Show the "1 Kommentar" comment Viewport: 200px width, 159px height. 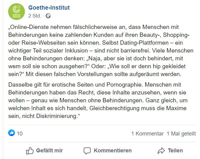(x=147, y=133)
